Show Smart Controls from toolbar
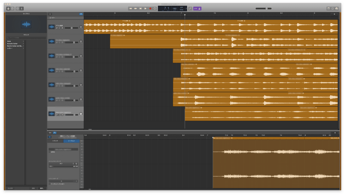Viewport: 345px width, 195px height. [18, 9]
